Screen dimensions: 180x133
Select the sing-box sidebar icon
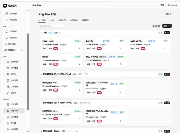tap(8, 111)
